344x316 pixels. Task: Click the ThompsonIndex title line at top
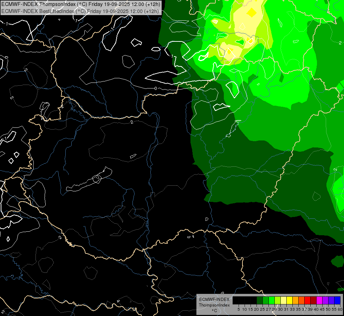coord(81,4)
